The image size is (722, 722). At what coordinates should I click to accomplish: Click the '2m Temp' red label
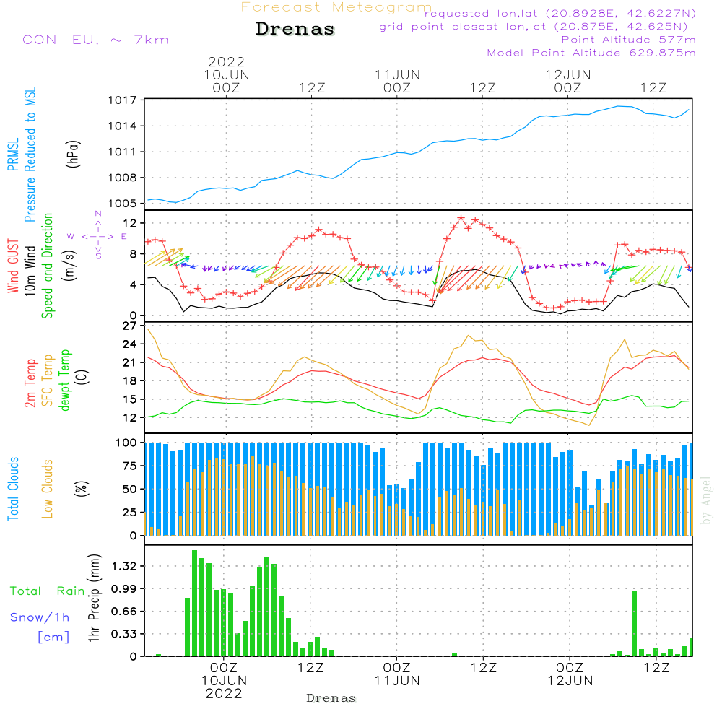30,383
